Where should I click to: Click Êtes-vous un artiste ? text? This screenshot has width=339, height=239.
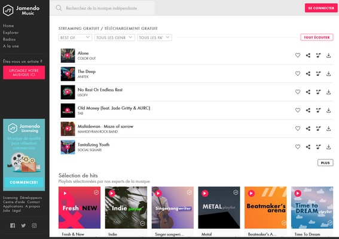(23, 62)
